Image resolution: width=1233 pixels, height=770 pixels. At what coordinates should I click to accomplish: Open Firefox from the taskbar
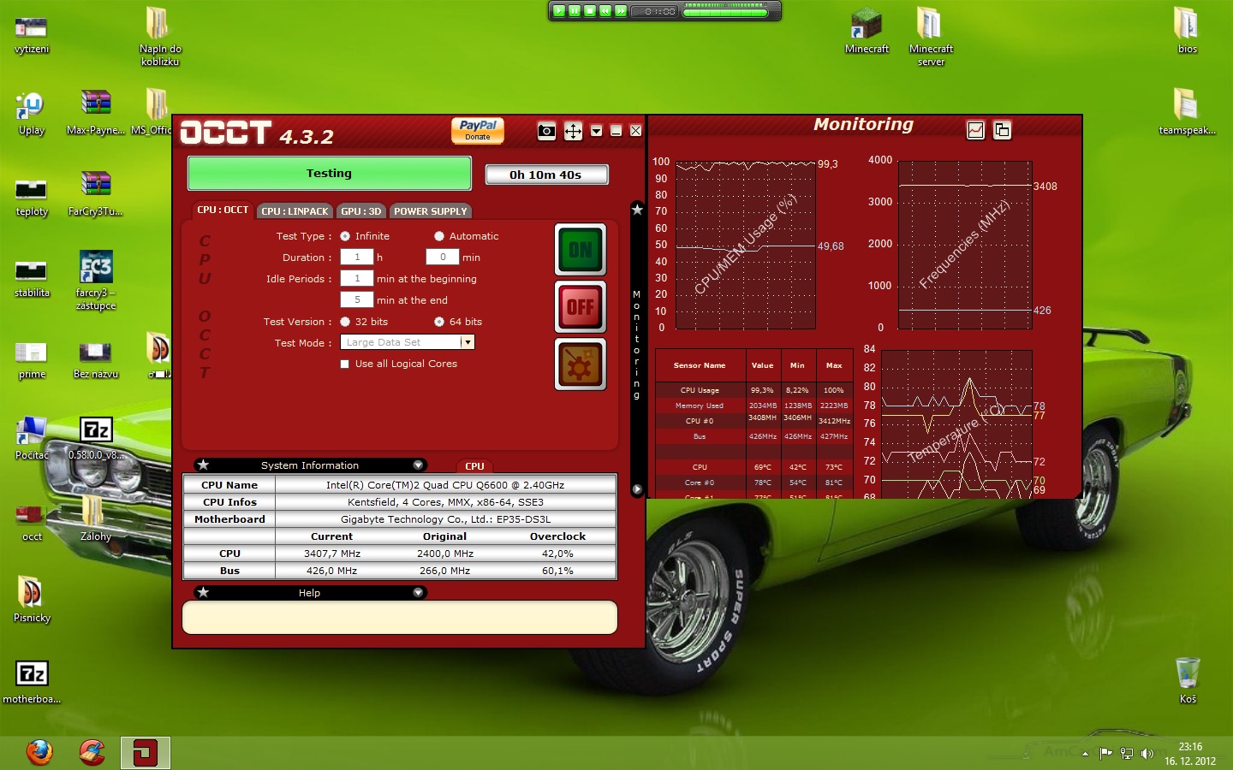click(x=39, y=752)
